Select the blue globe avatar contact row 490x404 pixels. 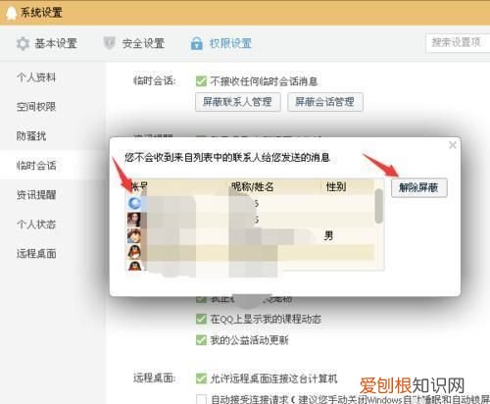tap(250, 204)
